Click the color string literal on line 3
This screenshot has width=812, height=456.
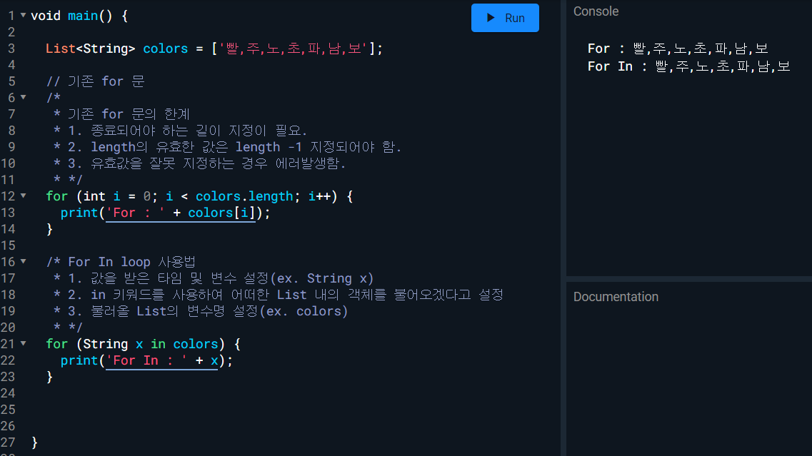click(293, 49)
